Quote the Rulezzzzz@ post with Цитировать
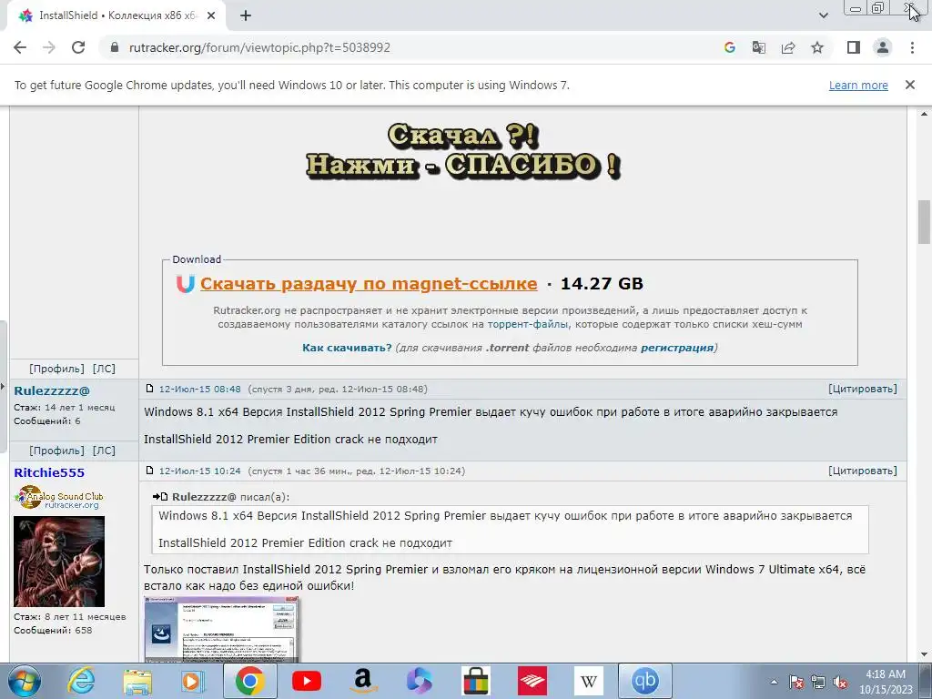932x699 pixels. 863,390
